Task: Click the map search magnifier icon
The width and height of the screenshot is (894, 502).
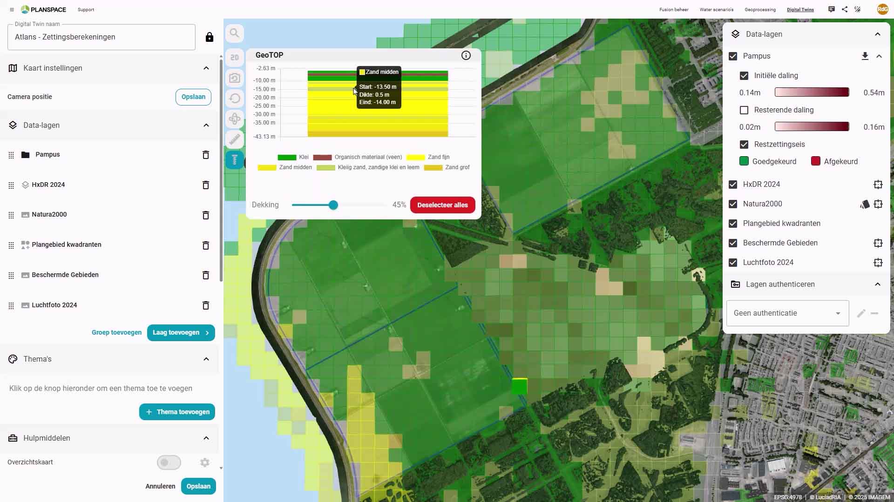Action: point(235,33)
